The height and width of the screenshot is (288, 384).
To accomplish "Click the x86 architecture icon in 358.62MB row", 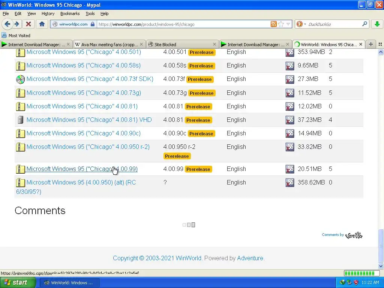I will tap(290, 183).
